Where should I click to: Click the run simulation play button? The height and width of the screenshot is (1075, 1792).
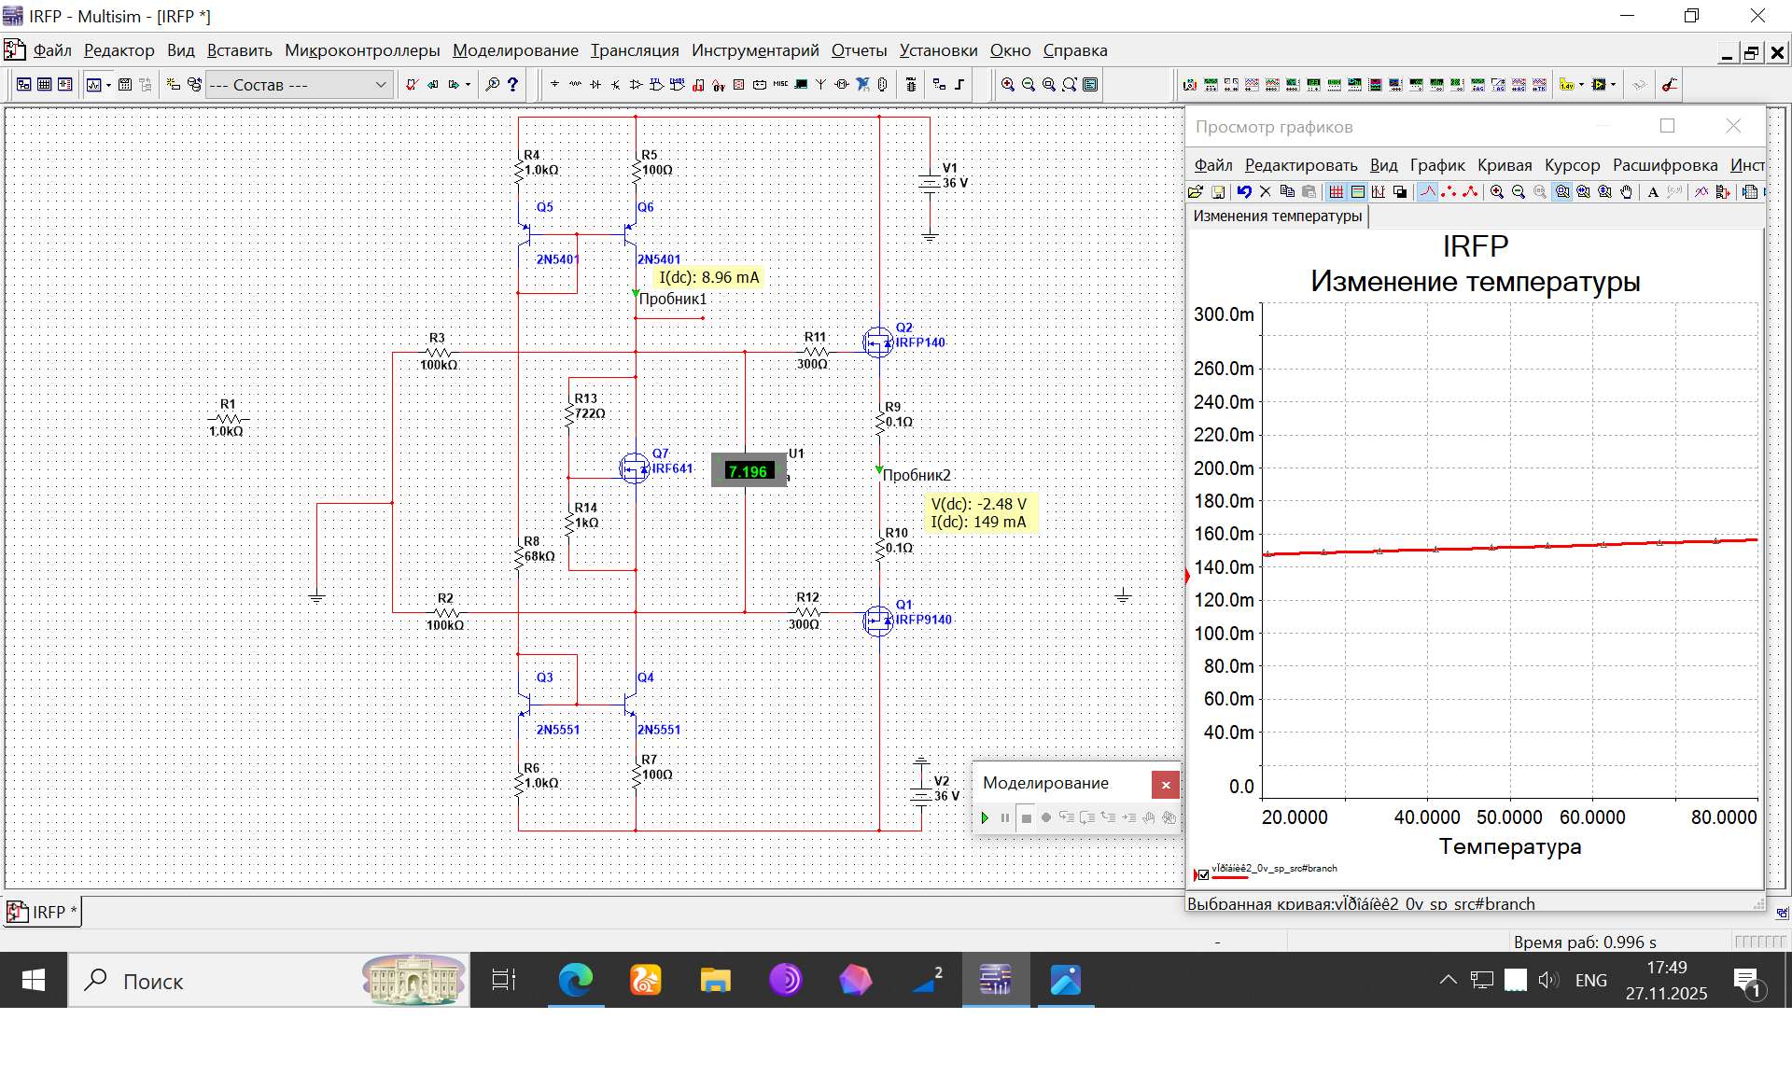click(x=985, y=818)
